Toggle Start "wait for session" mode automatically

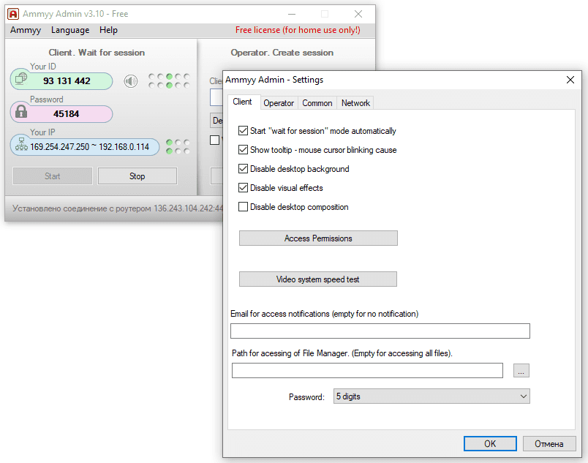coord(243,130)
